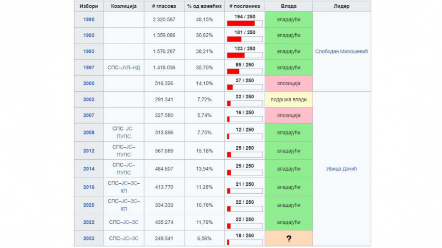Image resolution: width=442 pixels, height=248 pixels.
Task: Click the votes value 435.274
Action: [x=164, y=222]
